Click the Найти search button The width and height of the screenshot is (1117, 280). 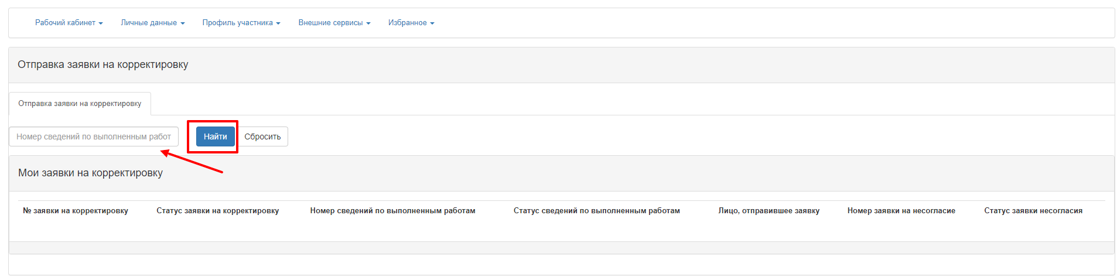[216, 136]
